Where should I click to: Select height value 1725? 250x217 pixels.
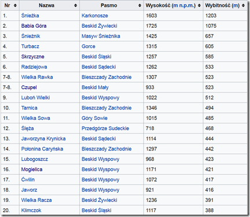(x=152, y=26)
